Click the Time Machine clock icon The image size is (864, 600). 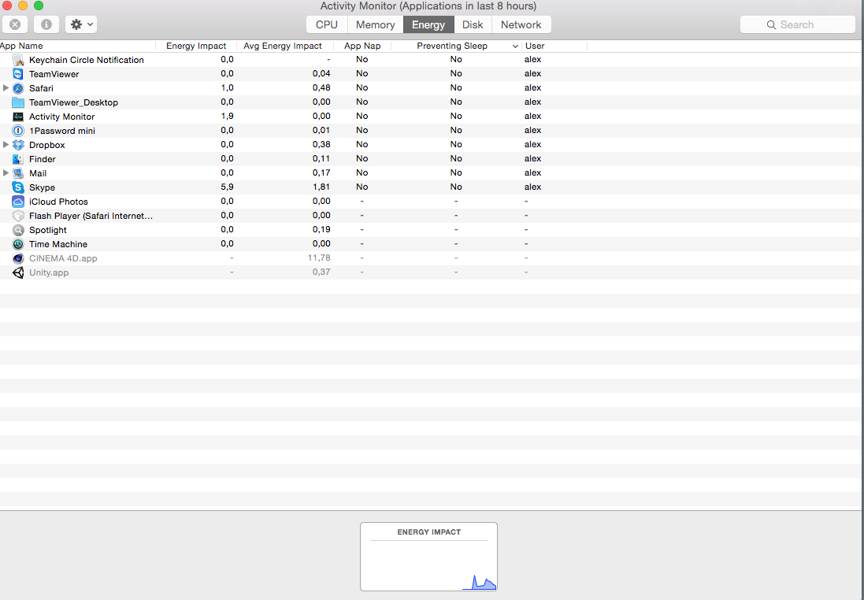coord(18,244)
